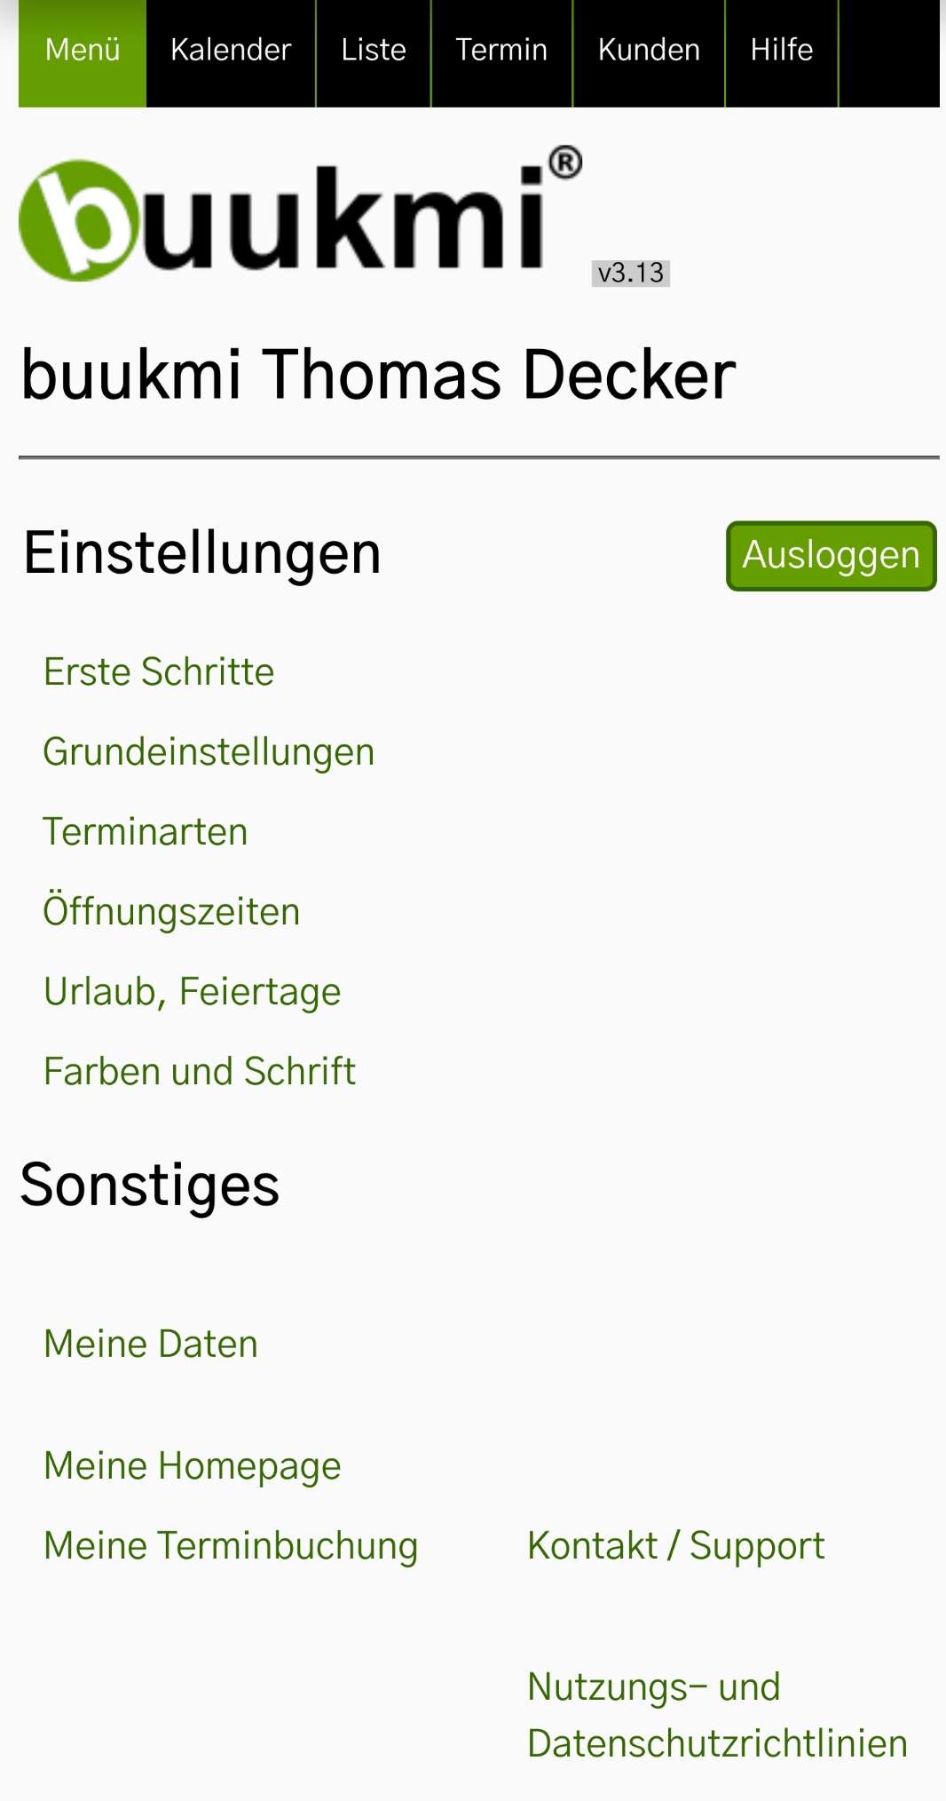
Task: Click the v3.13 version badge
Action: [631, 273]
